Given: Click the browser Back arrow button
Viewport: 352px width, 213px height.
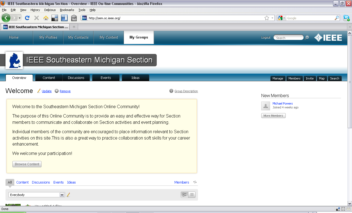Looking at the screenshot, I should [6, 18].
